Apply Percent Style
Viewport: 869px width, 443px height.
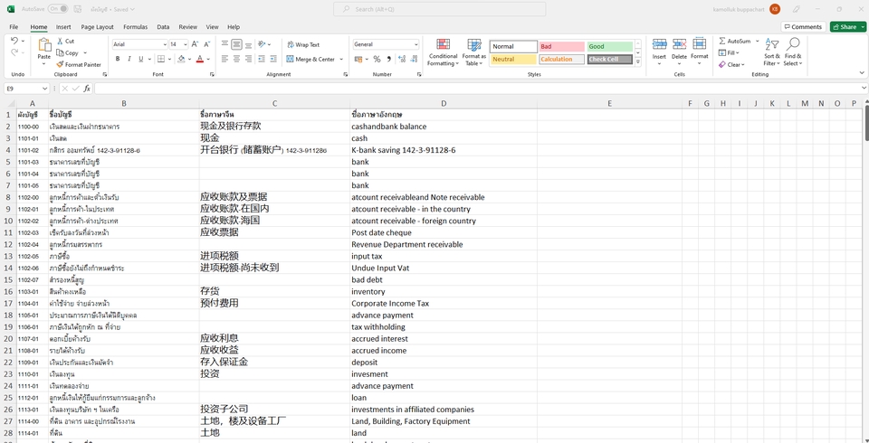[377, 59]
